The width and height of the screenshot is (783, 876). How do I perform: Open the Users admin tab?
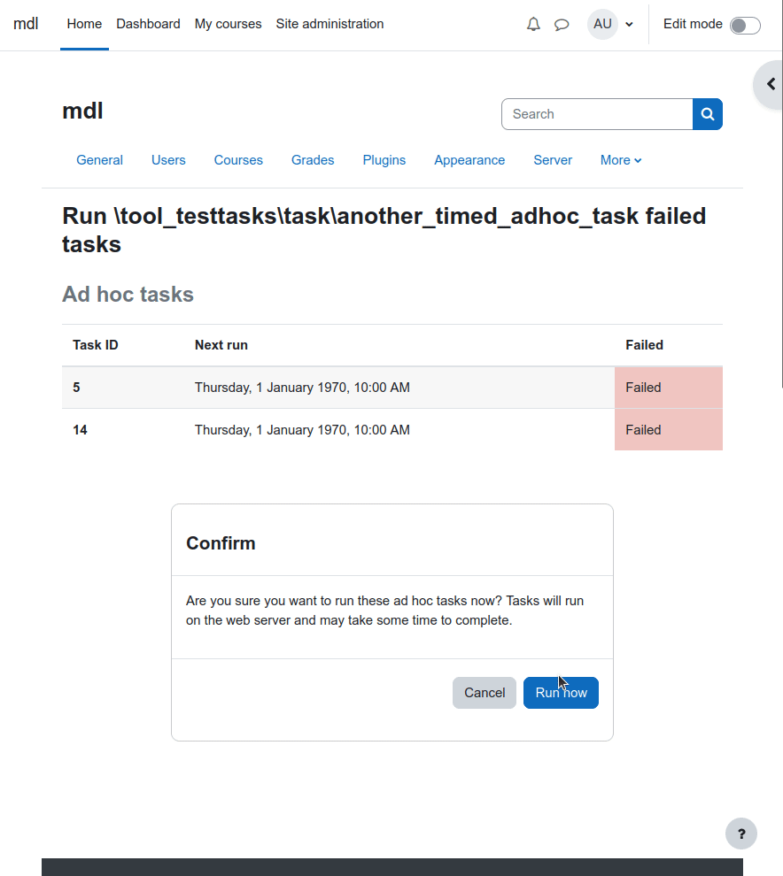pos(168,160)
